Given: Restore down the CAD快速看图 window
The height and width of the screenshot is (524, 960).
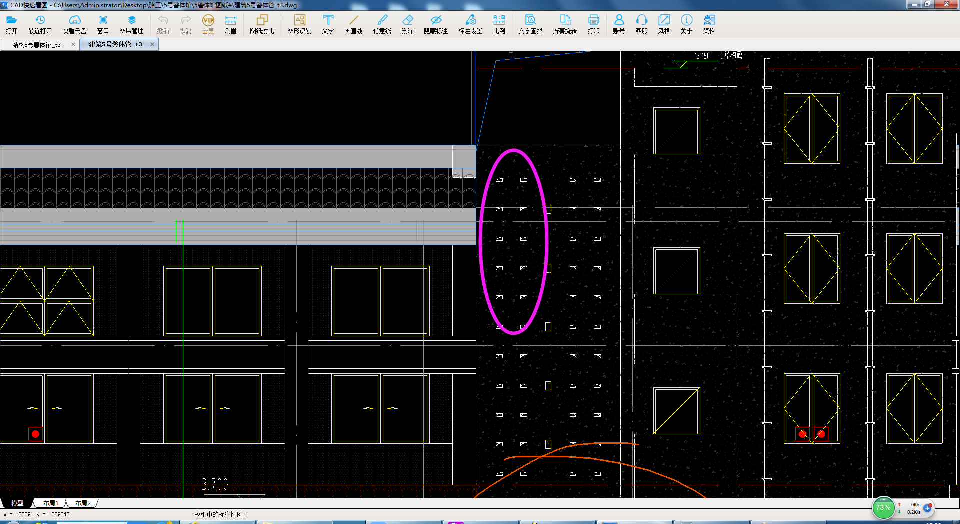Looking at the screenshot, I should click(x=927, y=4).
